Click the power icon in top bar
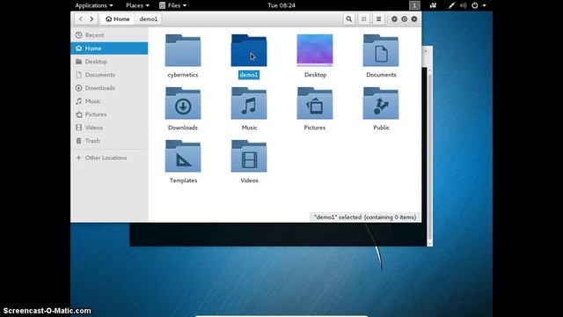The image size is (563, 317). pos(475,5)
